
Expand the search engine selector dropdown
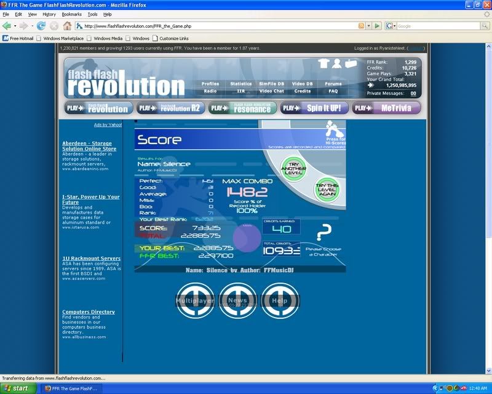392,26
